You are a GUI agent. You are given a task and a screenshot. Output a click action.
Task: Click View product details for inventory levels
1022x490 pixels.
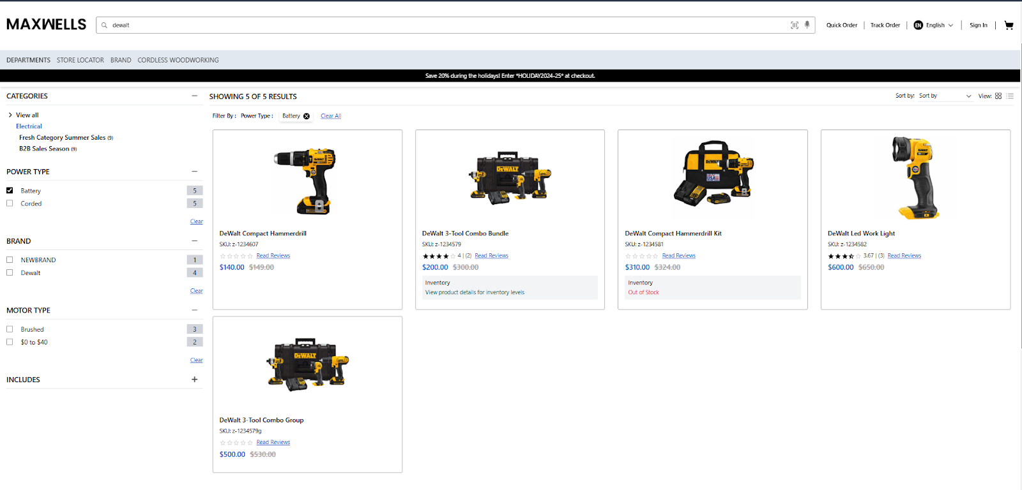click(x=475, y=293)
